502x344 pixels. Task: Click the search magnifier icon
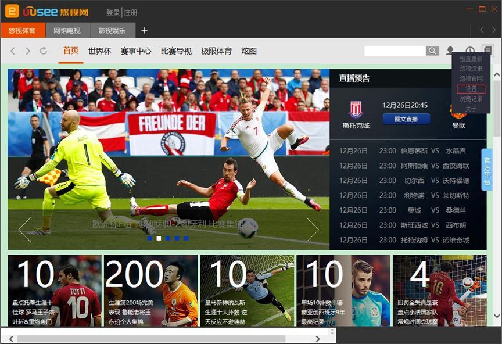tap(432, 51)
